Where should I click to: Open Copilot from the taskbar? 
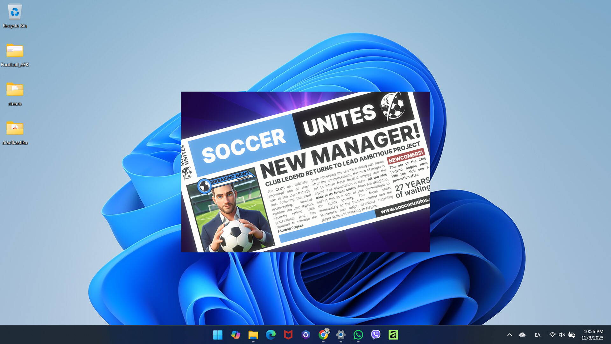(x=235, y=335)
